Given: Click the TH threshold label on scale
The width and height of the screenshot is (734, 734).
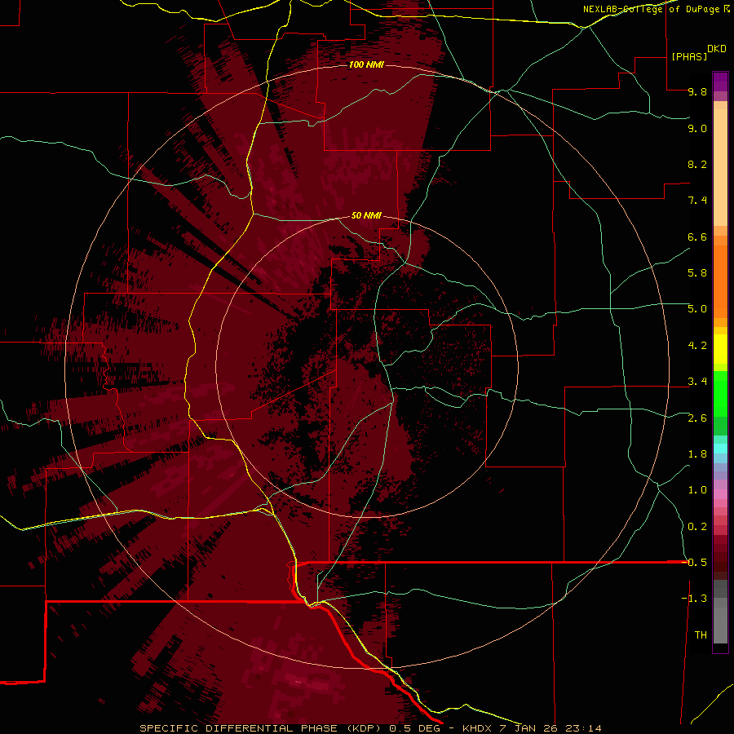Looking at the screenshot, I should pos(701,635).
